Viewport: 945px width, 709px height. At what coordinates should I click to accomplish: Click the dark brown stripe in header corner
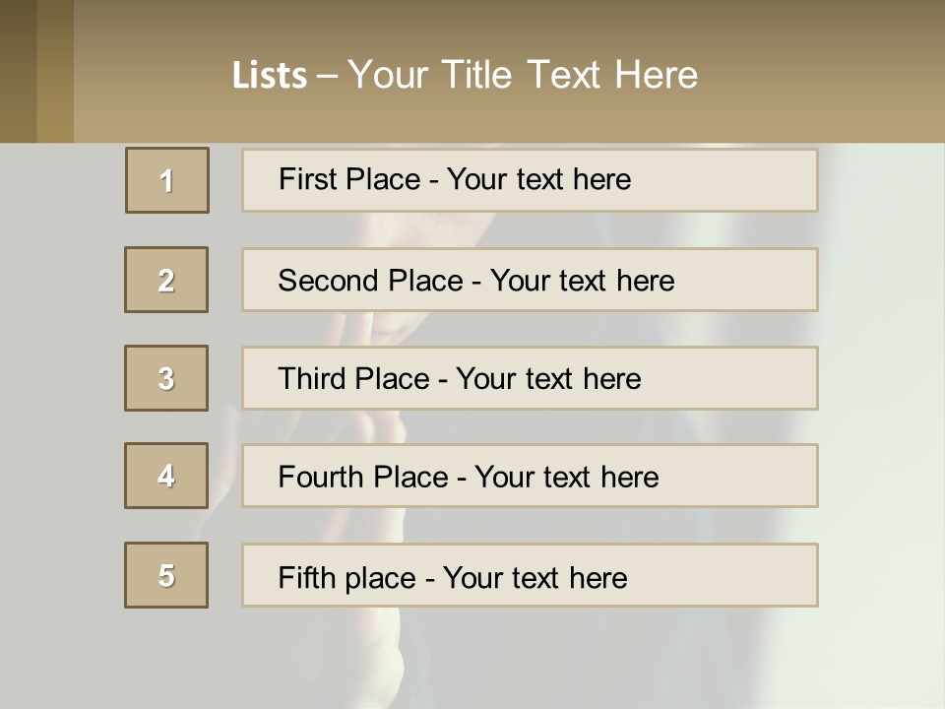(x=18, y=71)
